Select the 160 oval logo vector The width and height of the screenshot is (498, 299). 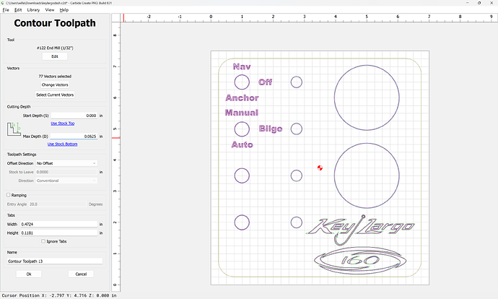point(360,261)
